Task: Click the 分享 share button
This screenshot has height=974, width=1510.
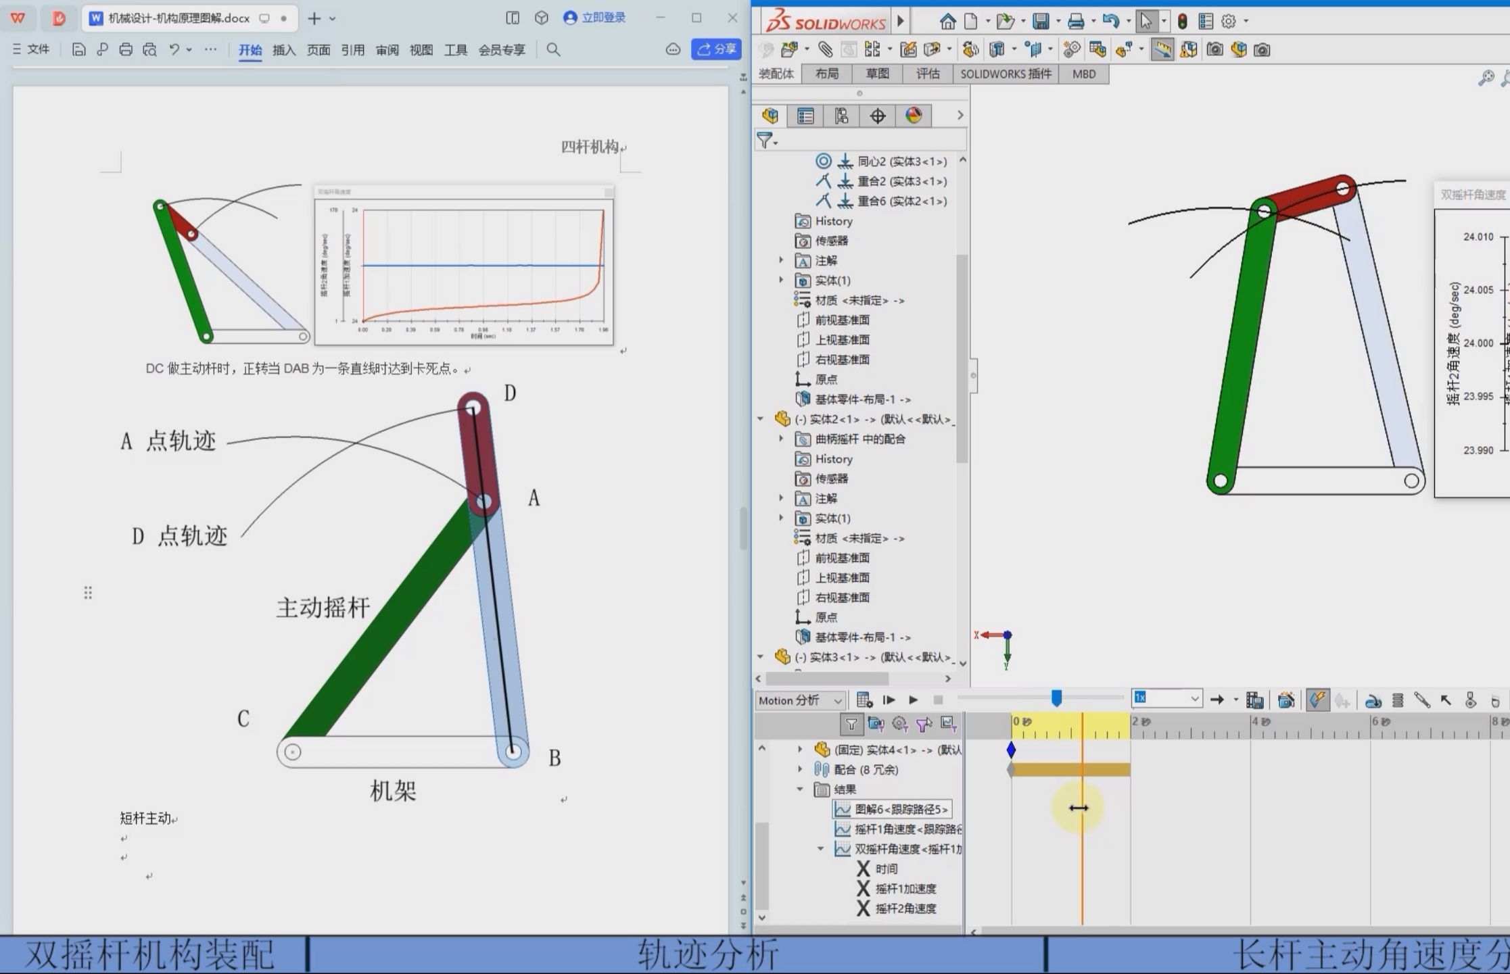Action: click(717, 49)
